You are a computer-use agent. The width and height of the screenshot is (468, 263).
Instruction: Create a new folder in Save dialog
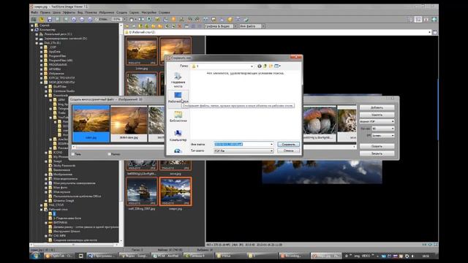tap(271, 66)
